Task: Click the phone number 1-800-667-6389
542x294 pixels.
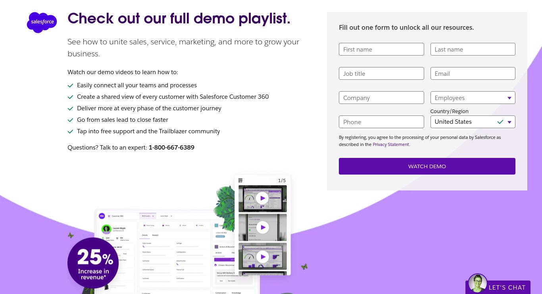Action: [x=171, y=148]
